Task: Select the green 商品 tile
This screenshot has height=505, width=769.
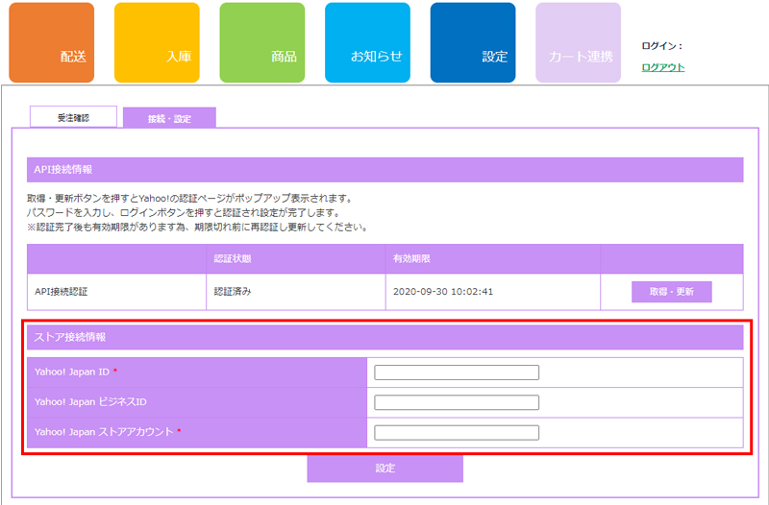Action: pos(261,43)
